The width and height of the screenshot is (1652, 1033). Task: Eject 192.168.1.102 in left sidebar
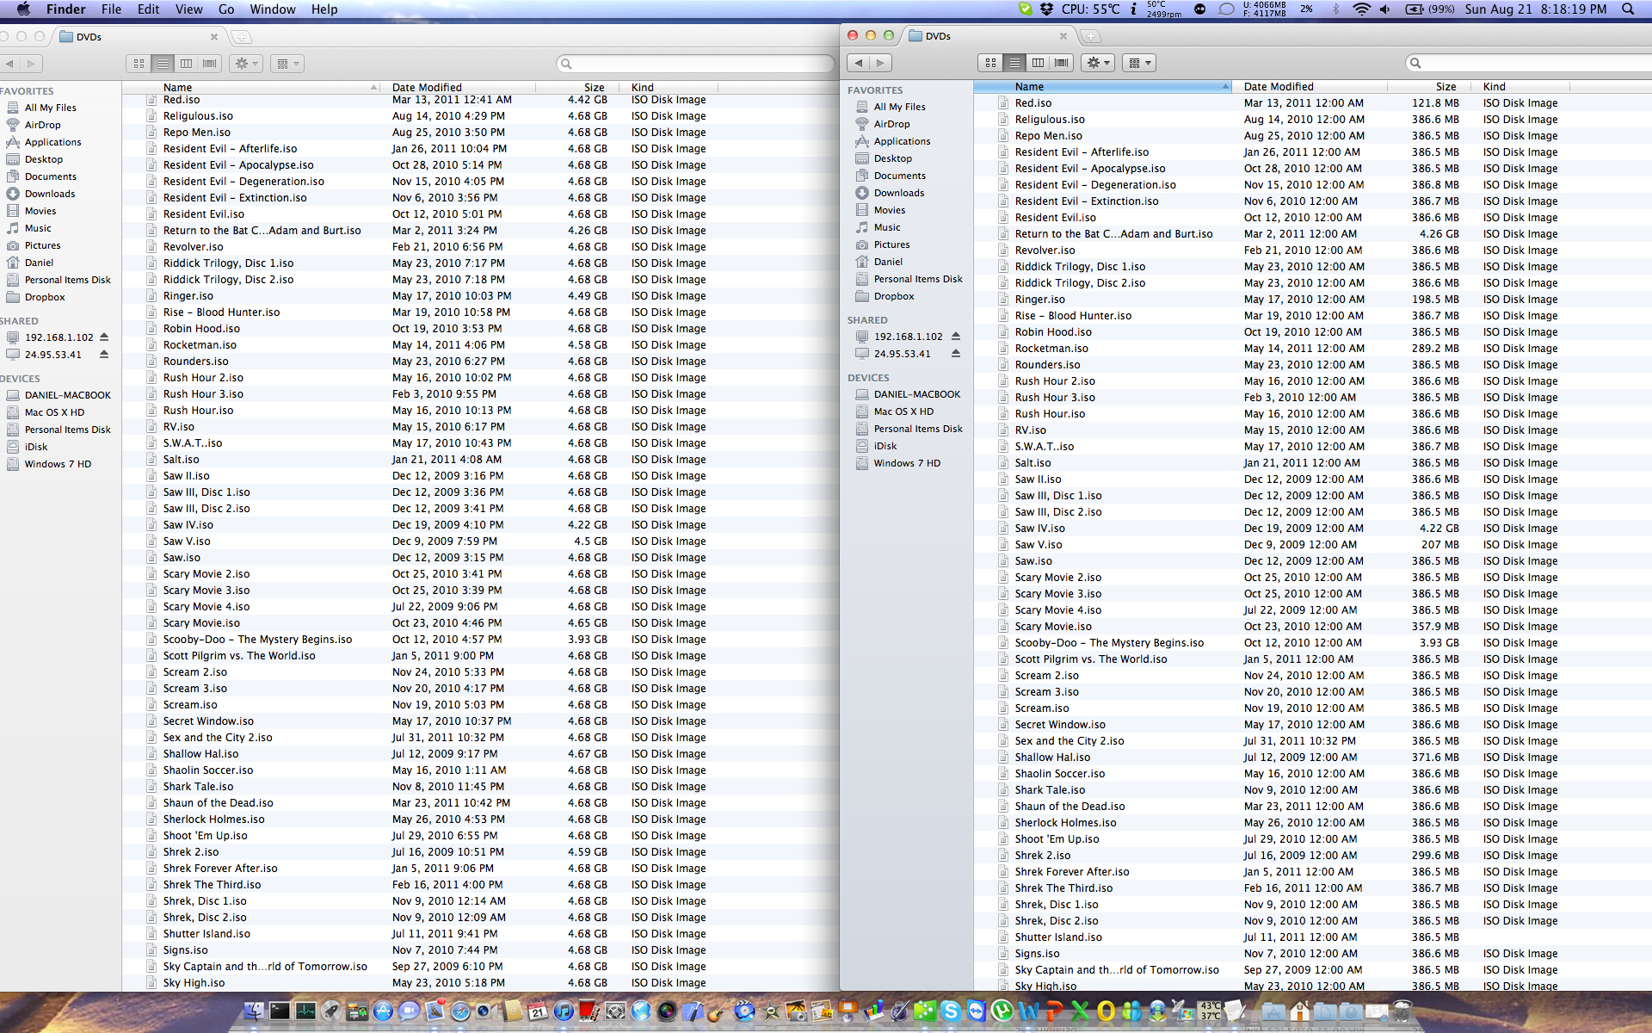click(104, 337)
